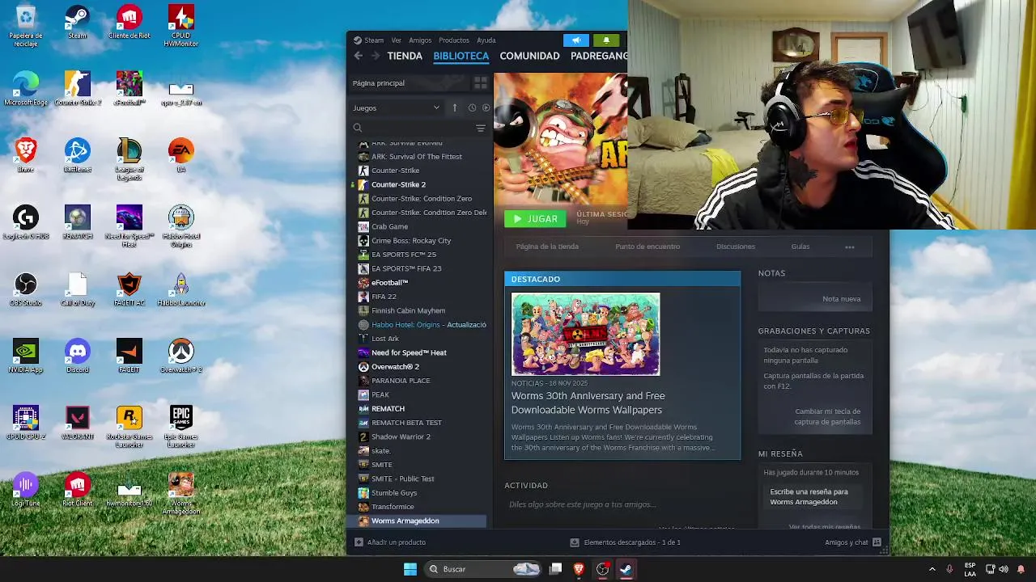1036x582 pixels.
Task: Open the EA app desktop icon
Action: coord(180,155)
